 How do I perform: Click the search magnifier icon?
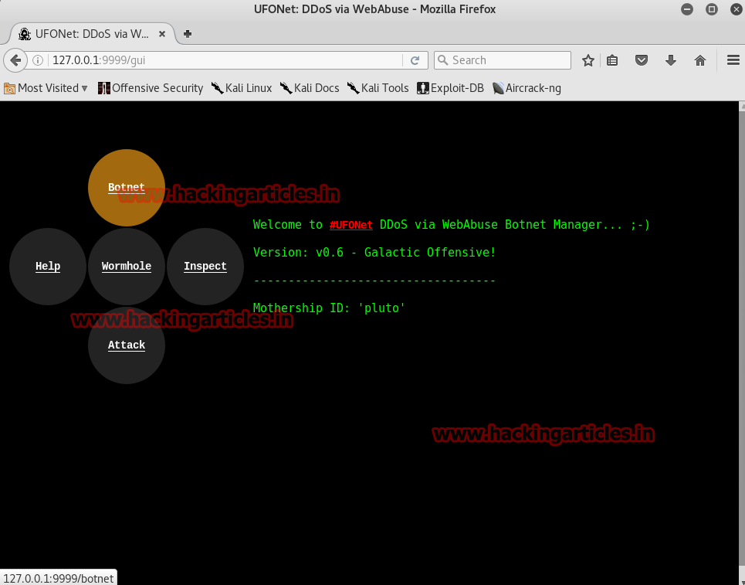tap(442, 60)
